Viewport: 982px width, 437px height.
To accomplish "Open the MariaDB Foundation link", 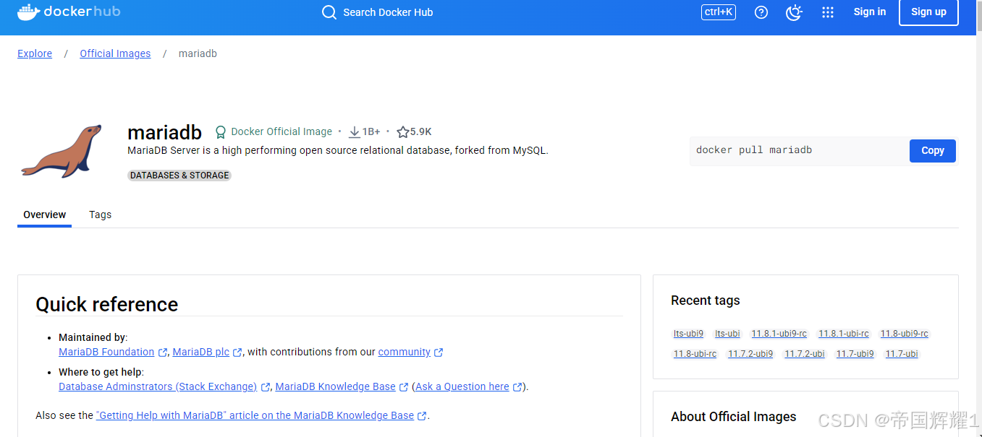I will 106,352.
